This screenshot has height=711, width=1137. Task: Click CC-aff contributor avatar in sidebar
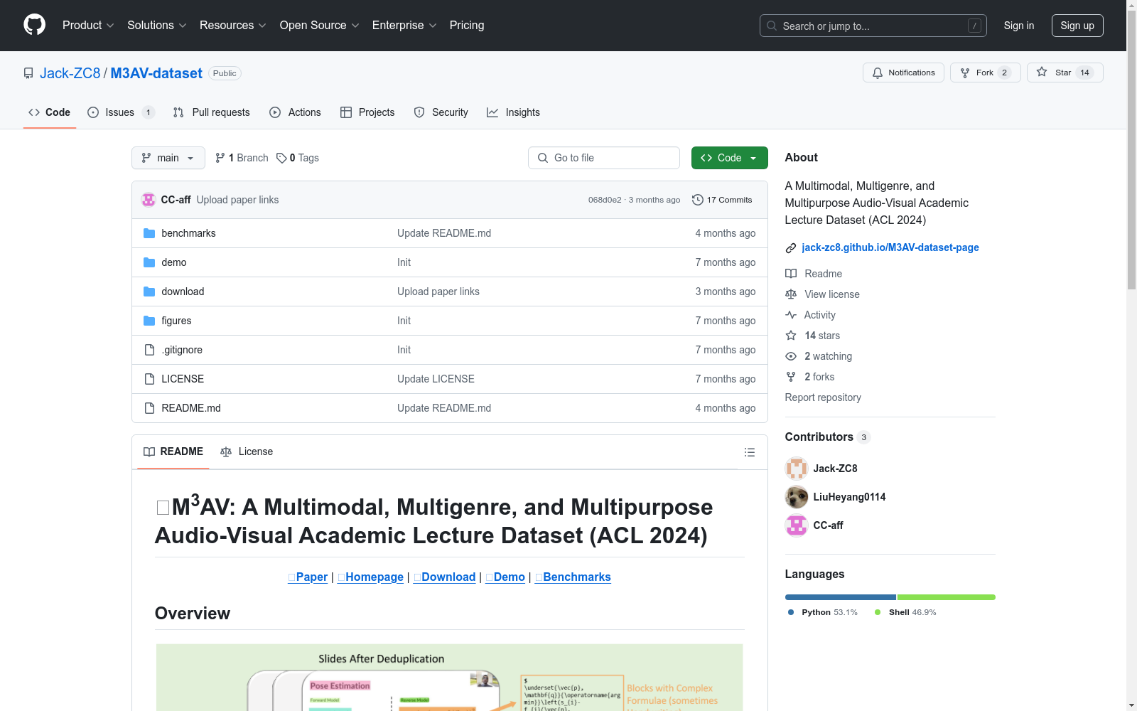(x=797, y=525)
